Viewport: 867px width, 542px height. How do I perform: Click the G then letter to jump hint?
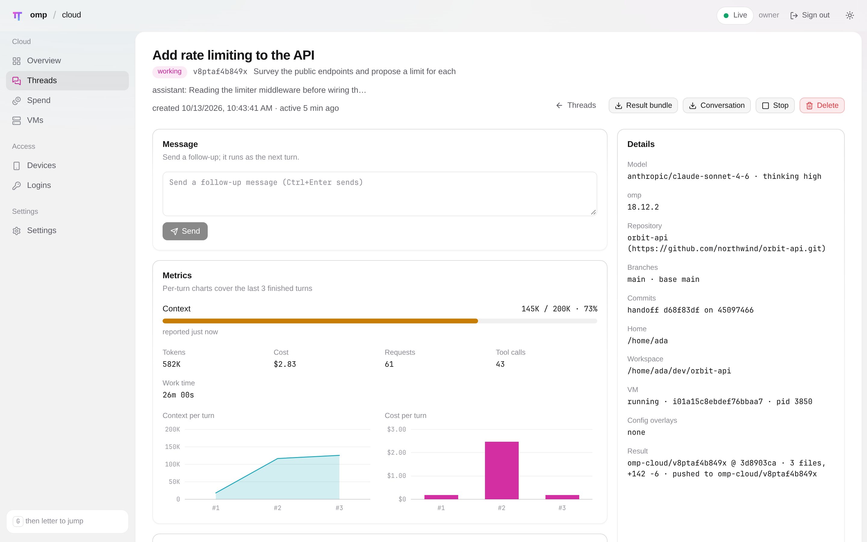pyautogui.click(x=67, y=521)
